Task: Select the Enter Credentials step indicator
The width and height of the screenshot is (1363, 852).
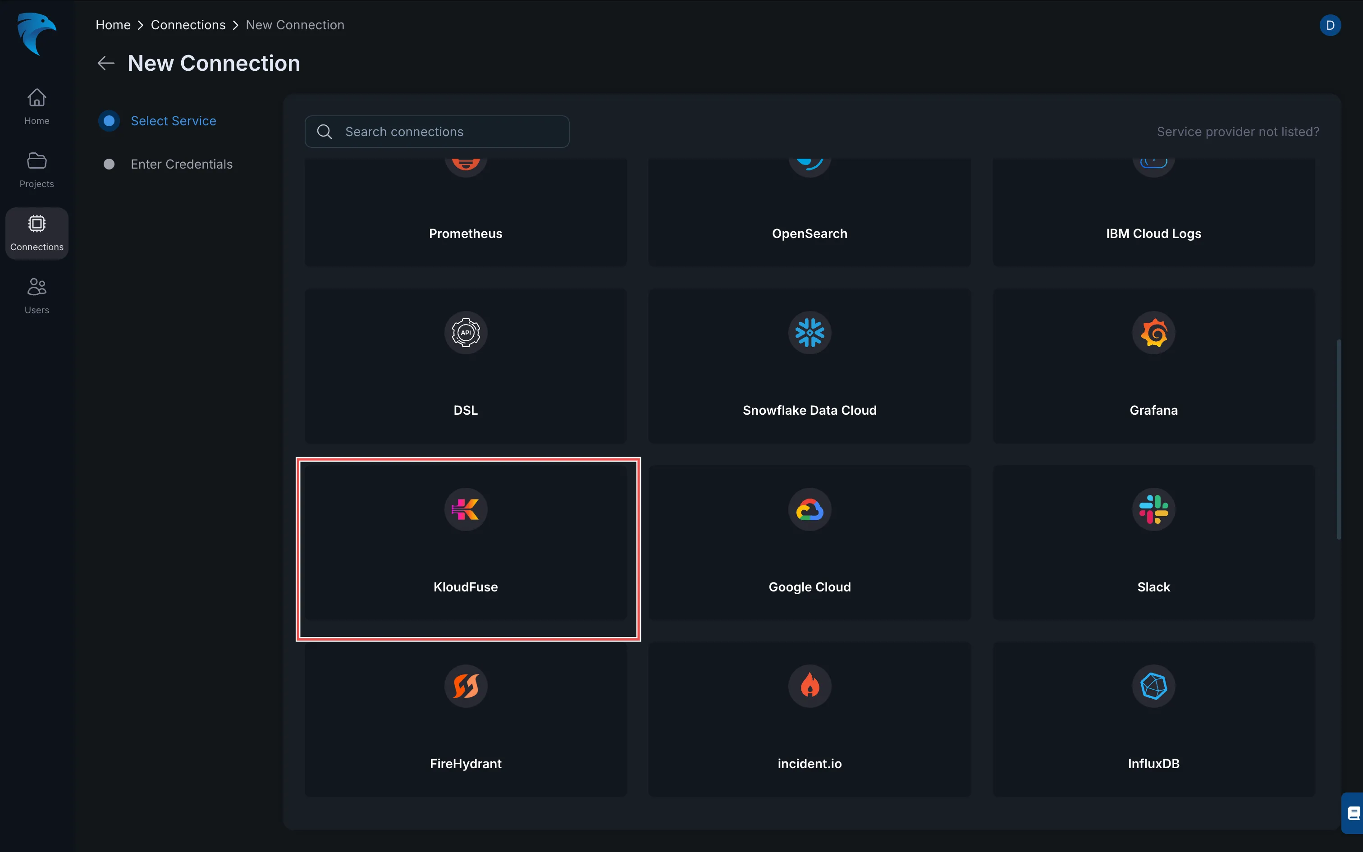Action: click(109, 164)
